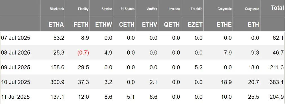This screenshot has width=285, height=104.
Task: Select the 21 Shares issuer label
Action: click(x=127, y=9)
